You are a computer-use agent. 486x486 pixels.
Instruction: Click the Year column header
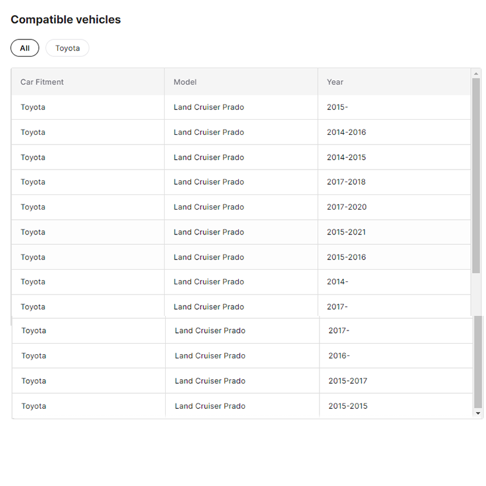335,82
